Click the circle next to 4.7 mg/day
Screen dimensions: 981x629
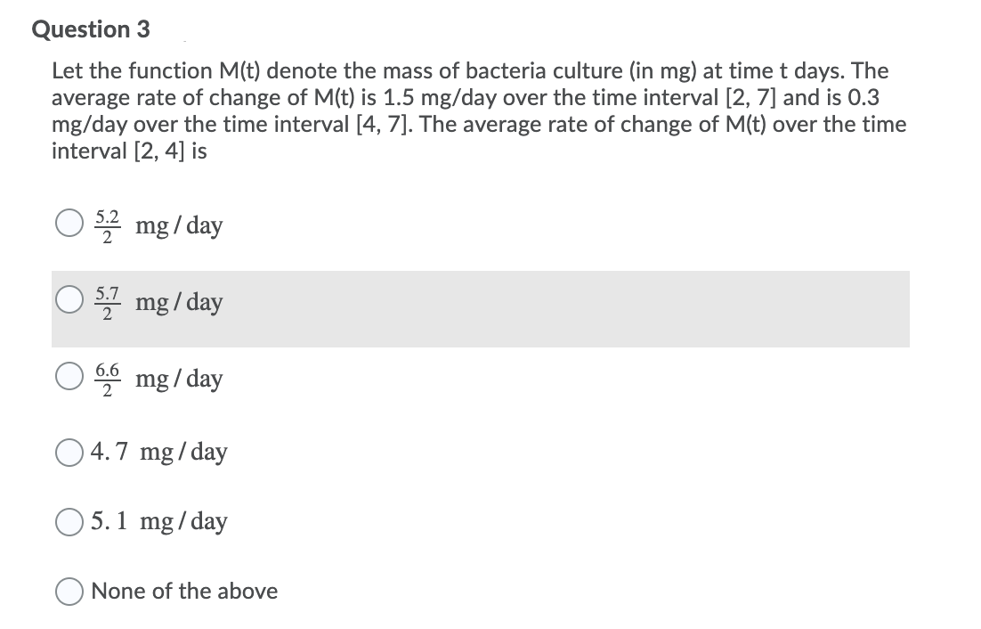(x=69, y=453)
